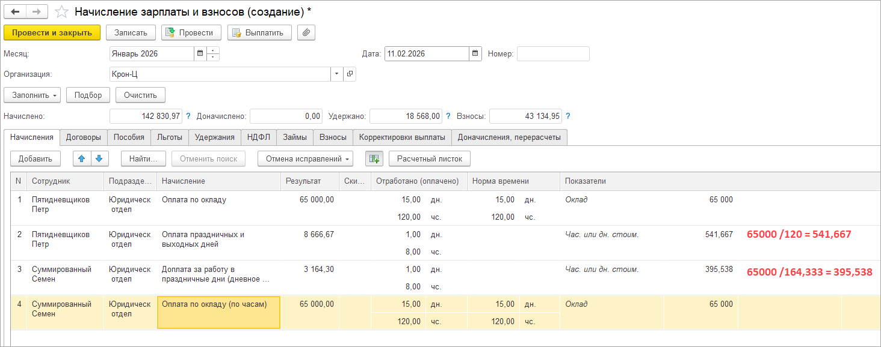Image resolution: width=881 pixels, height=347 pixels.
Task: Open calendar picker for Дата field
Action: 475,54
